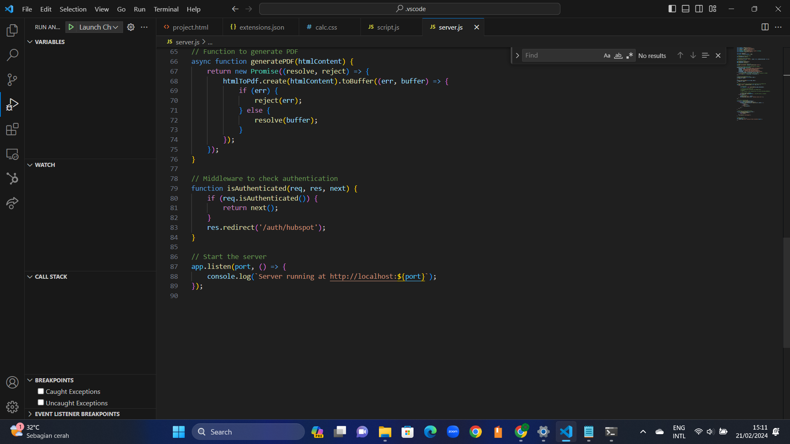The height and width of the screenshot is (444, 790).
Task: Split the editor from the tab bar
Action: pyautogui.click(x=765, y=27)
